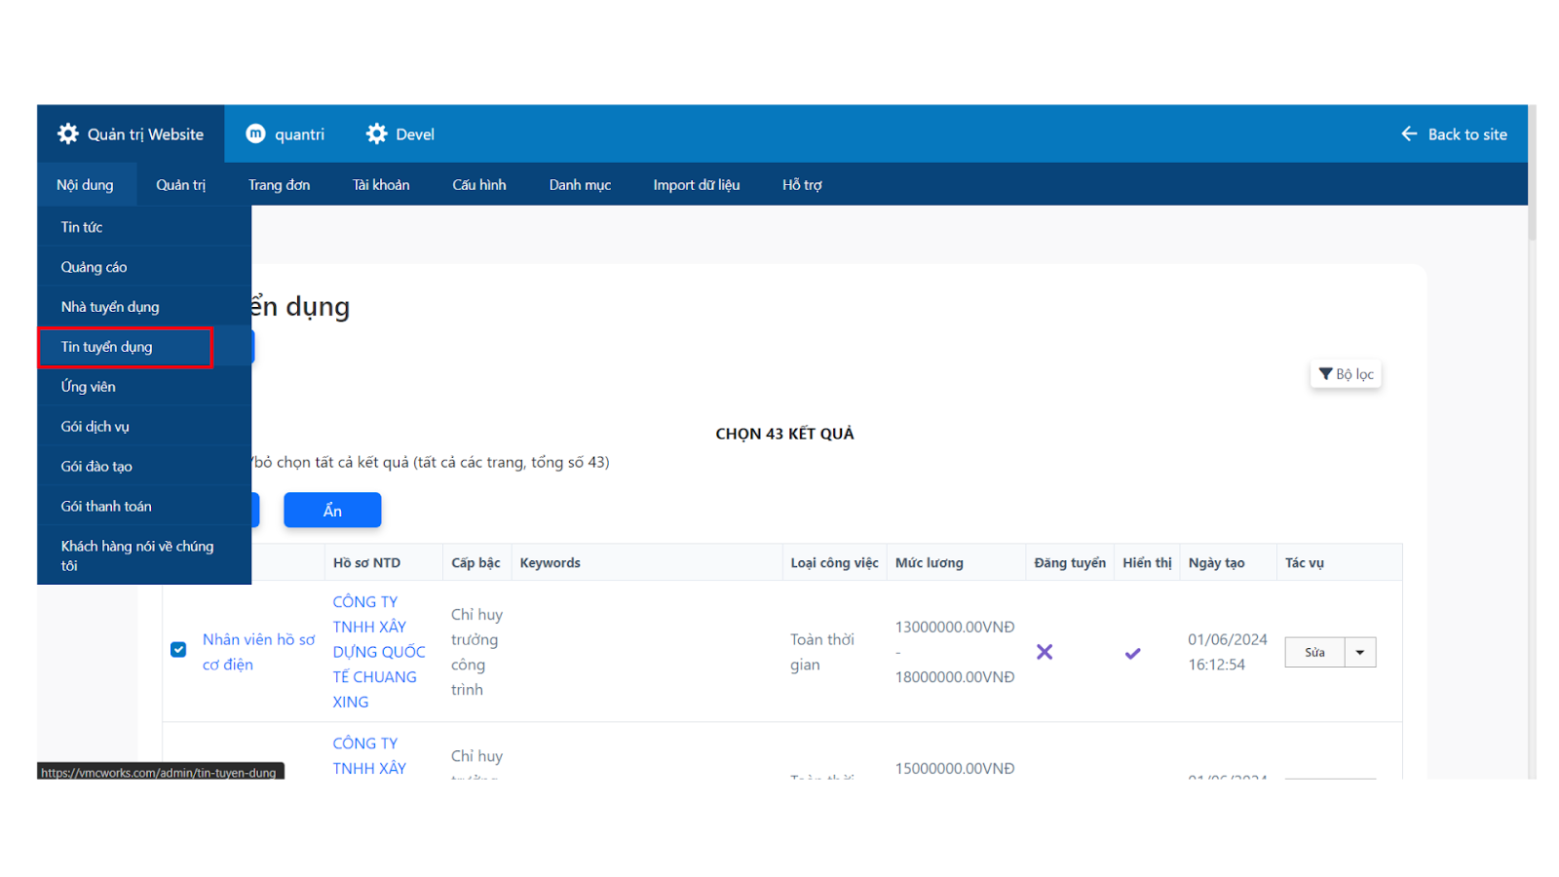Choose Ứng viên in Nội dung menu
1559x877 pixels.
pos(89,387)
